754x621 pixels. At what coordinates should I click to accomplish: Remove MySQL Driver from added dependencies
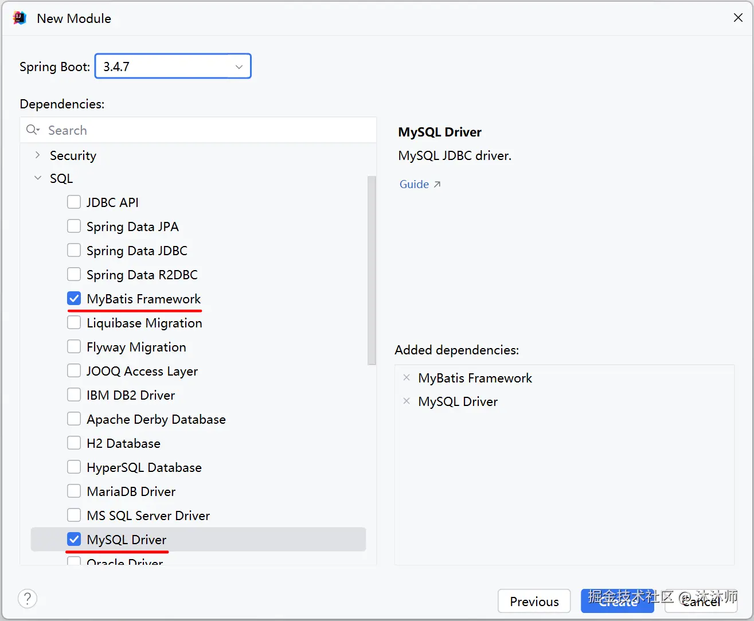click(407, 401)
